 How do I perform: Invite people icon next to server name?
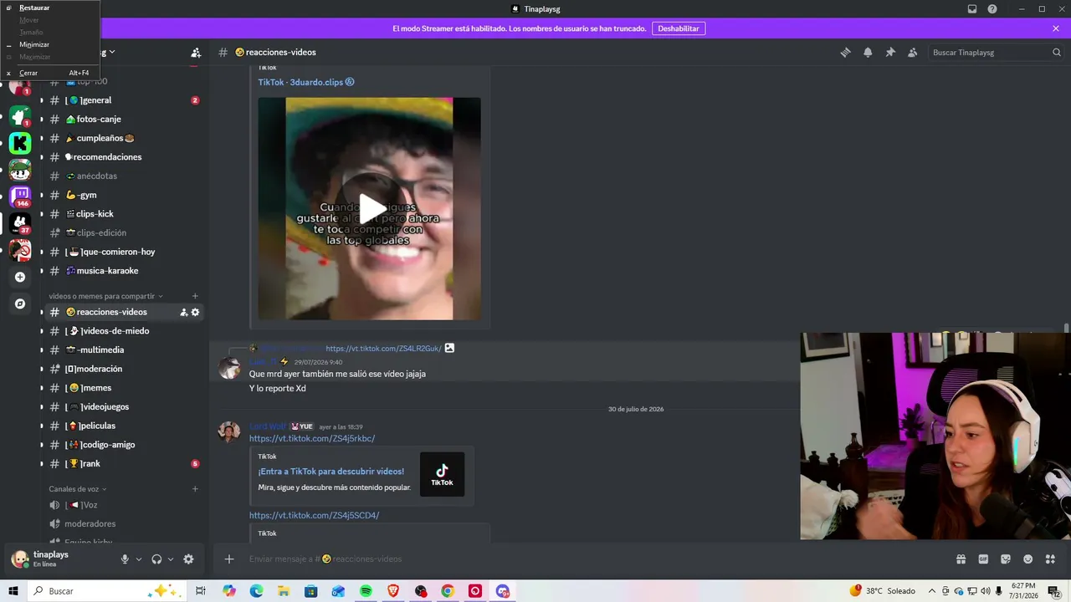coord(196,52)
